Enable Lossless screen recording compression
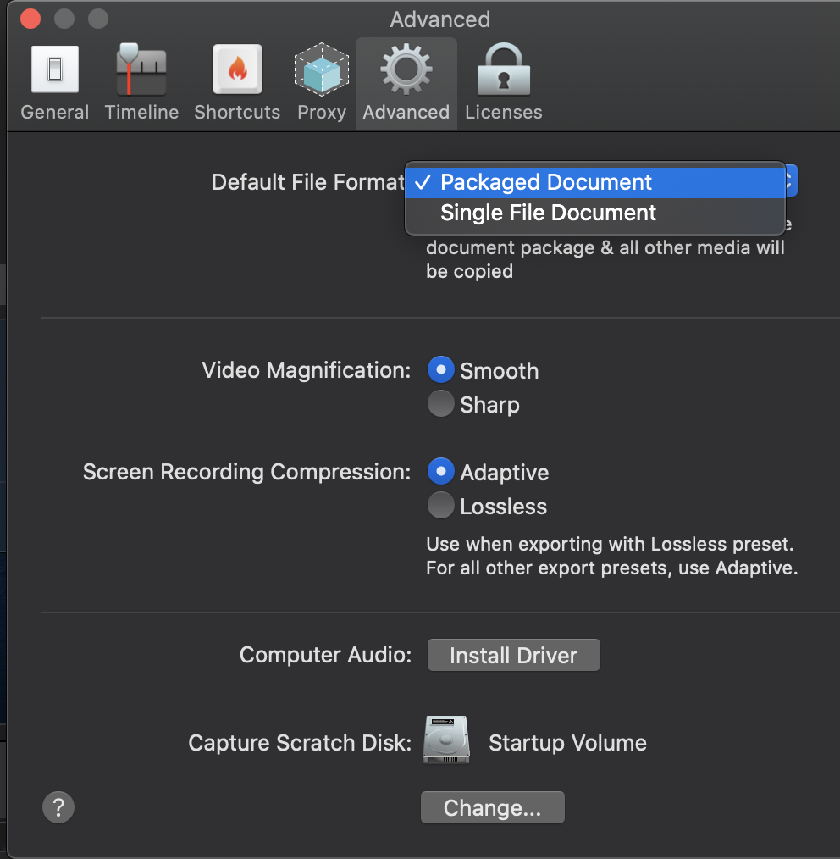This screenshot has width=840, height=859. pos(441,506)
